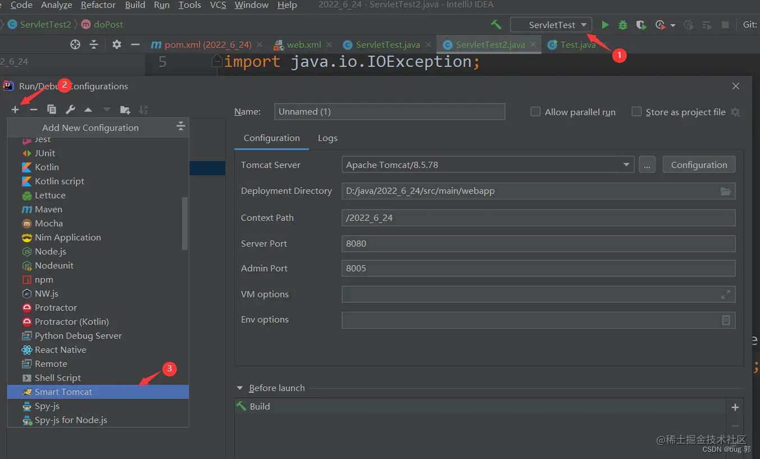Click the Server Port field
This screenshot has height=459, width=760.
(x=538, y=243)
